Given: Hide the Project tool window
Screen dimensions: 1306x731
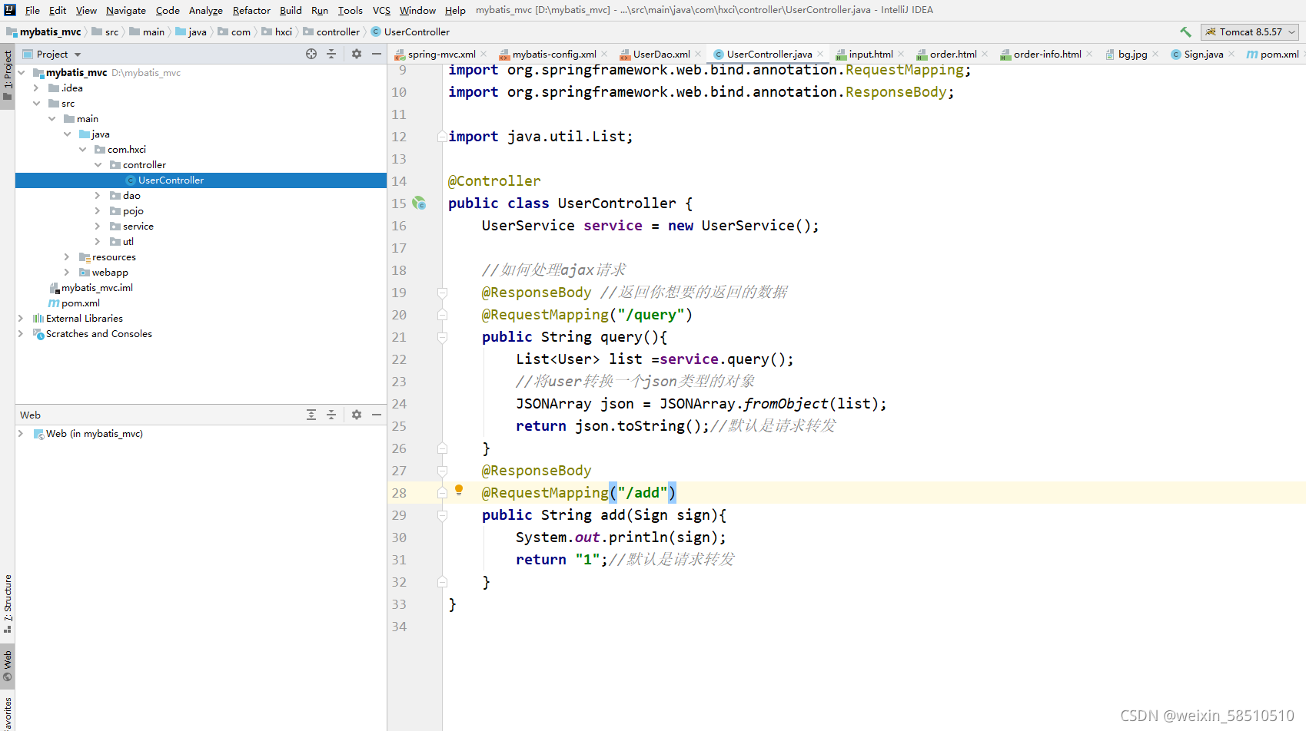Looking at the screenshot, I should [x=376, y=54].
